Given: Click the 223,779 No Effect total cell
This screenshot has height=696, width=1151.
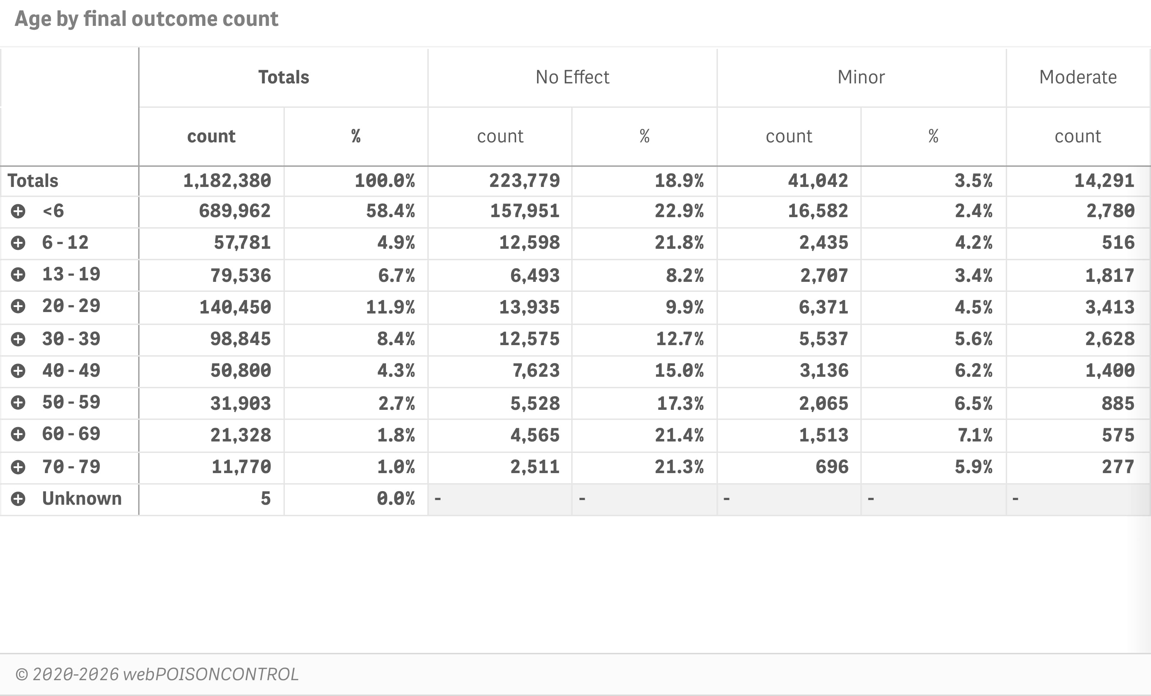Looking at the screenshot, I should (x=524, y=181).
